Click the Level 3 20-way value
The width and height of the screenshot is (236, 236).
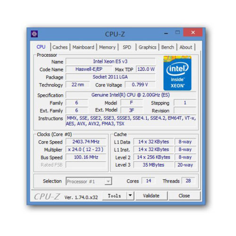point(185,165)
